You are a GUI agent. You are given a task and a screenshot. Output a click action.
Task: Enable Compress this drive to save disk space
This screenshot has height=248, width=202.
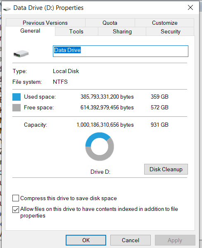16,198
